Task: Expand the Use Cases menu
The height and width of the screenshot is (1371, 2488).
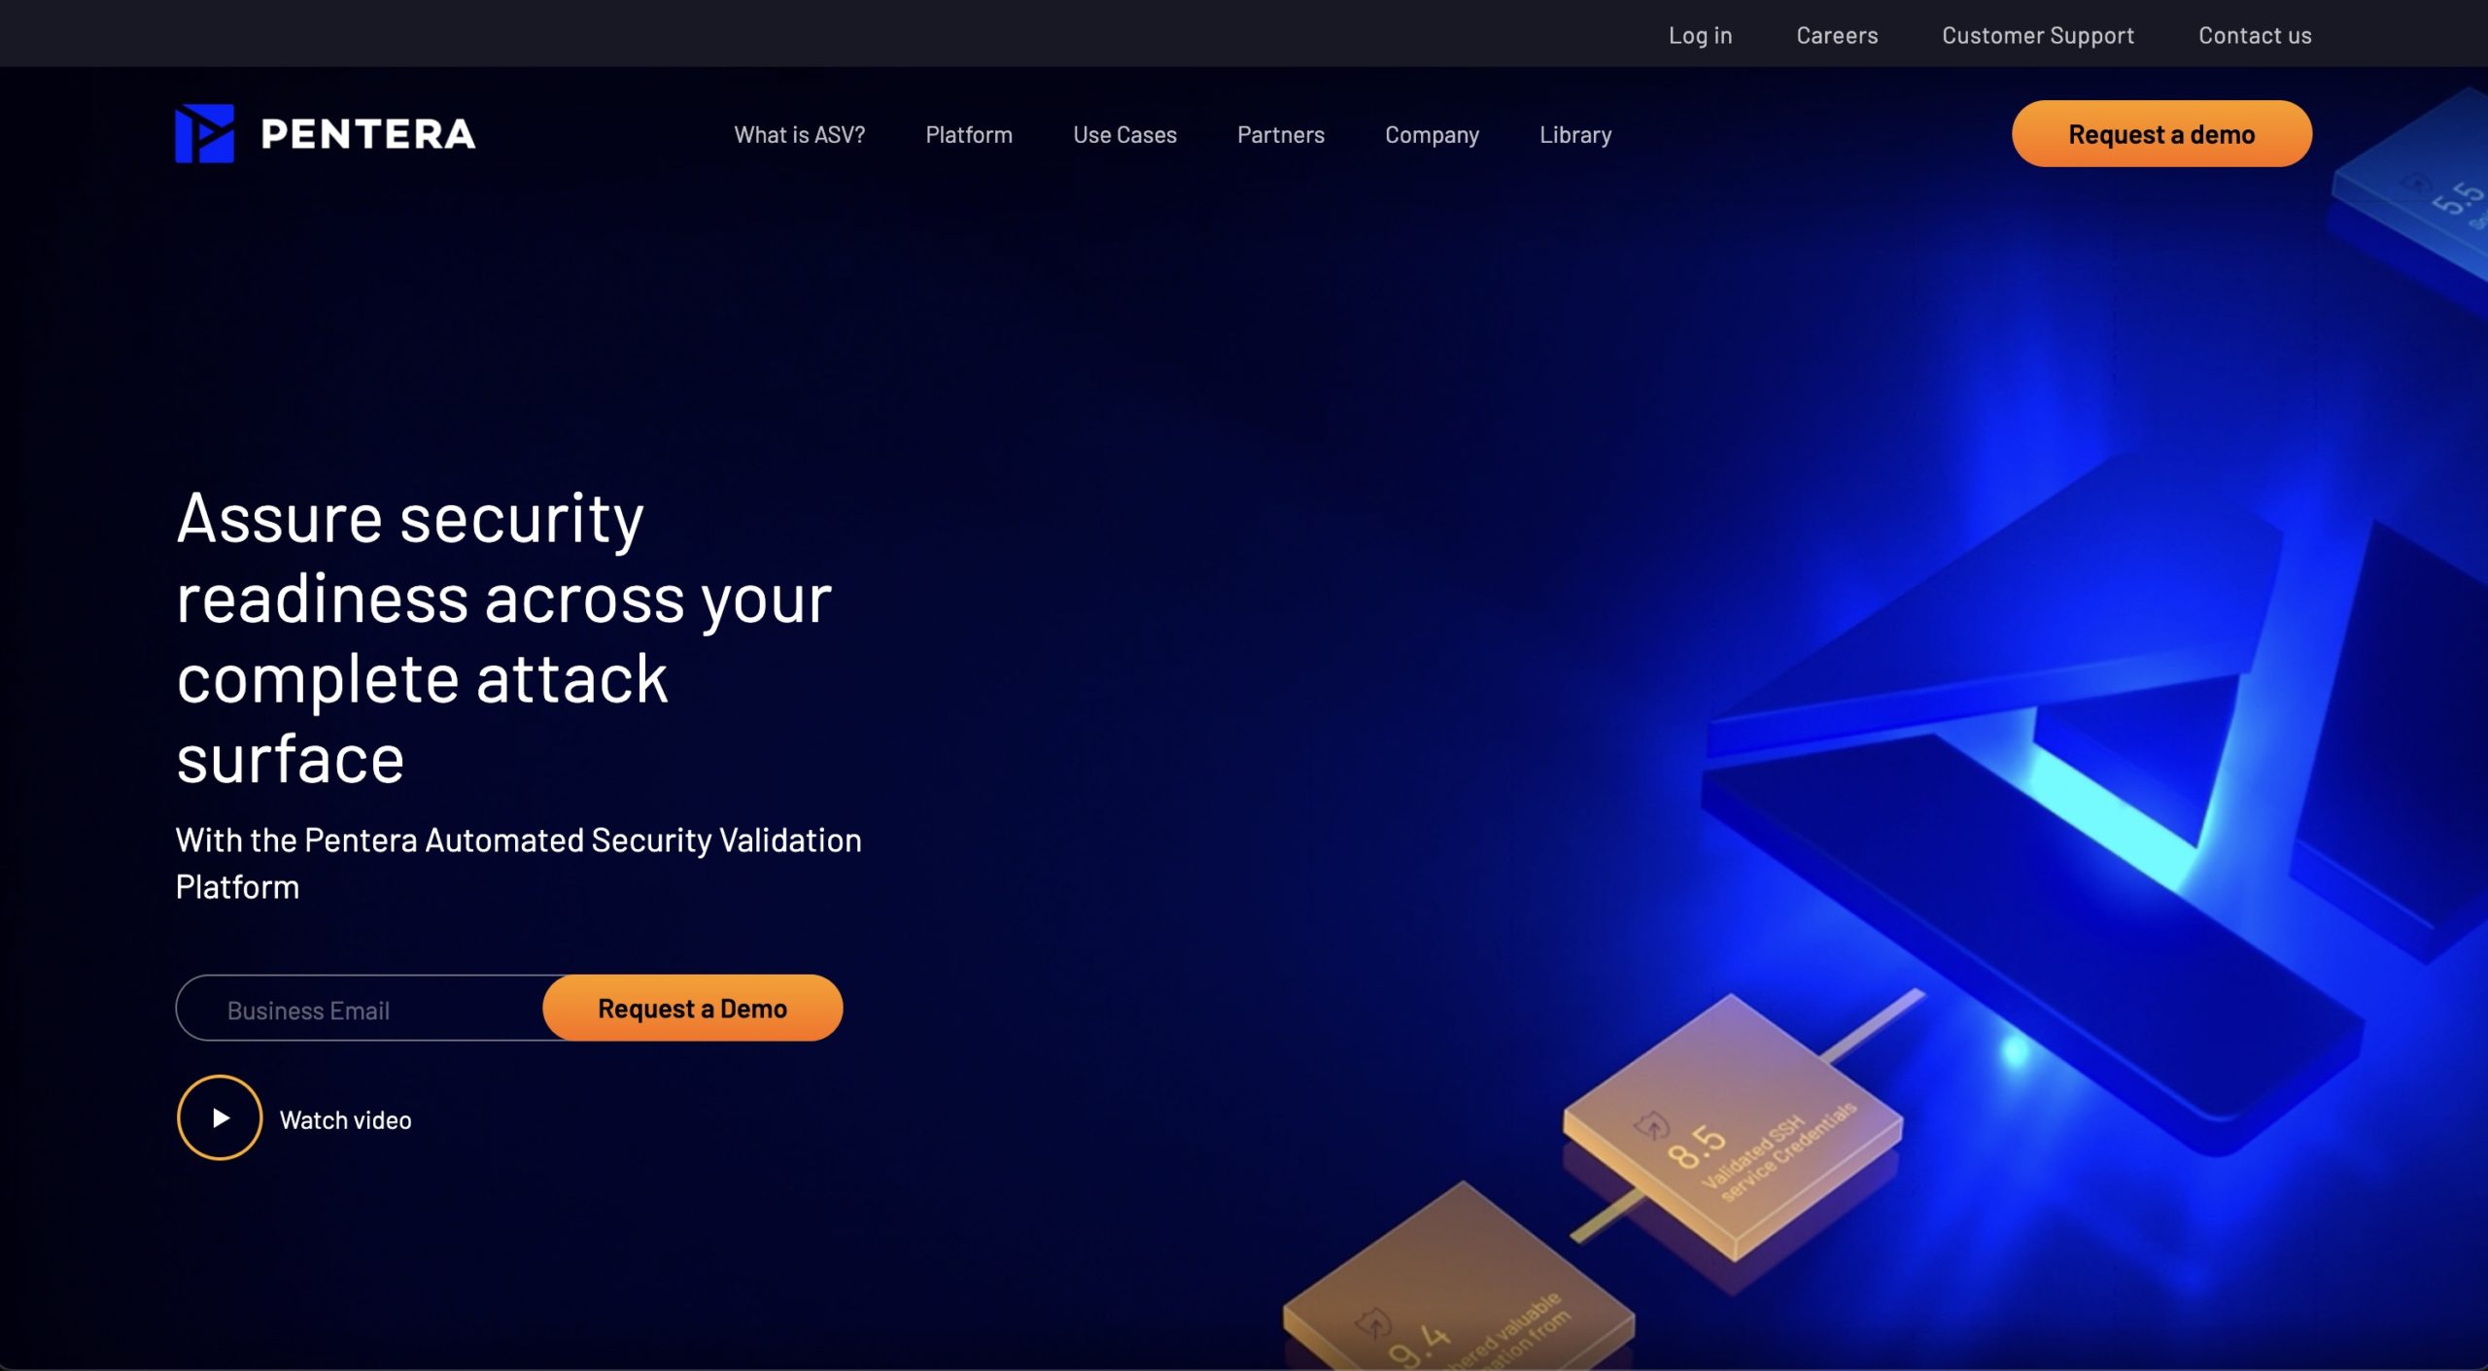Action: 1124,135
